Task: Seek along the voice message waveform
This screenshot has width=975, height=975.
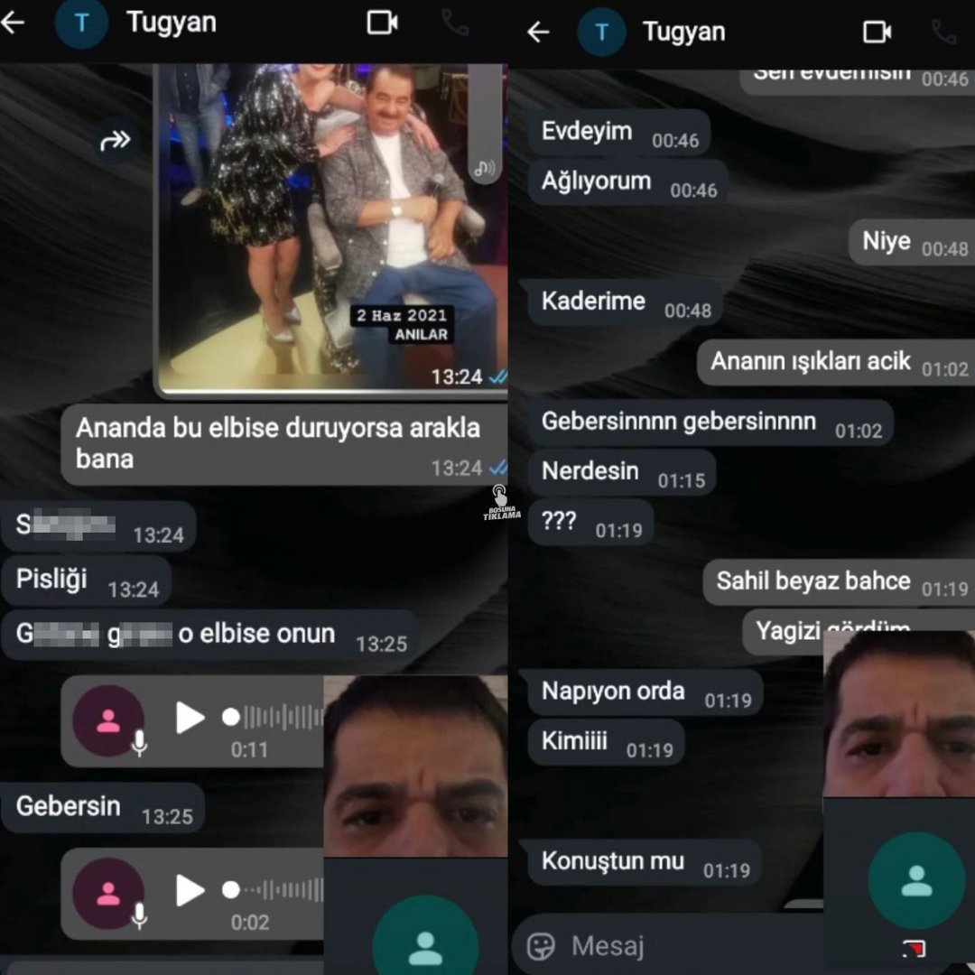Action: [280, 718]
